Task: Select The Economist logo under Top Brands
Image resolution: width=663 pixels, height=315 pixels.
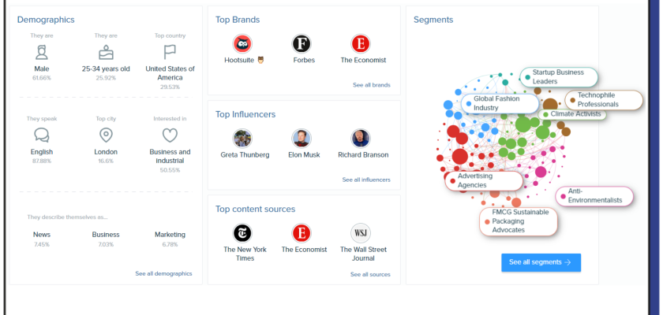Action: (x=360, y=44)
